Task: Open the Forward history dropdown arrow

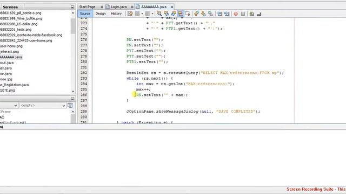Action: tap(152, 14)
